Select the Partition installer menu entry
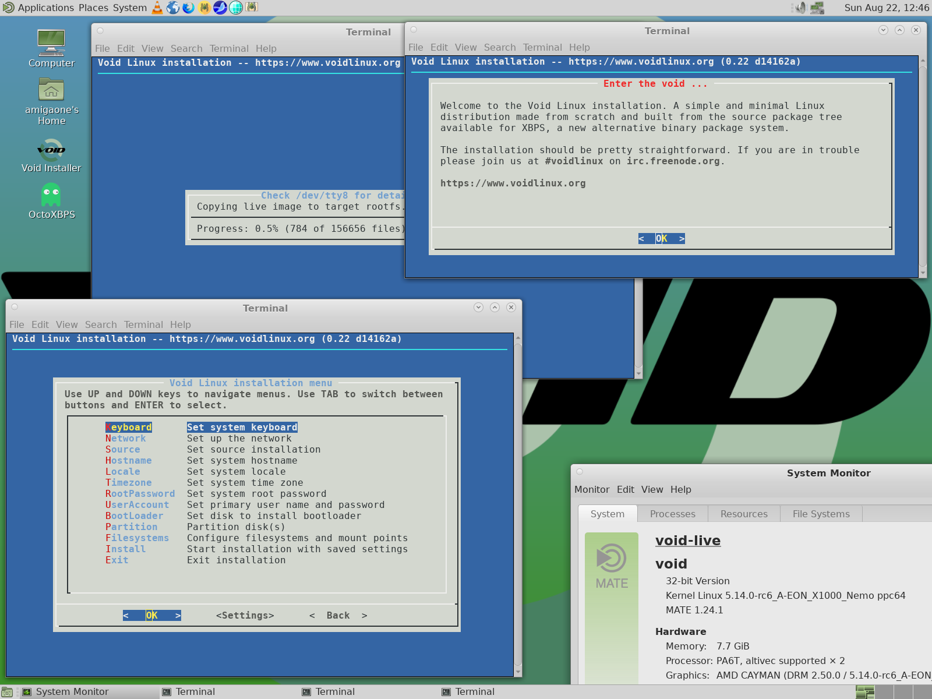 point(196,527)
